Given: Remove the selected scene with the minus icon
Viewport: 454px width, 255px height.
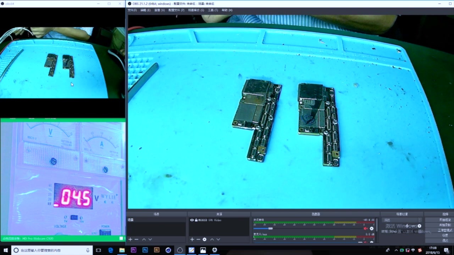Looking at the screenshot, I should (136, 239).
